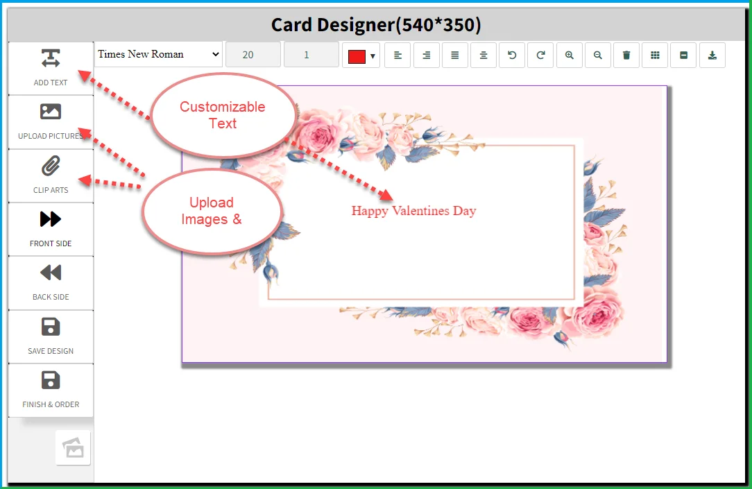This screenshot has width=752, height=489.
Task: Open the Upload Pictures tool
Action: (x=51, y=122)
